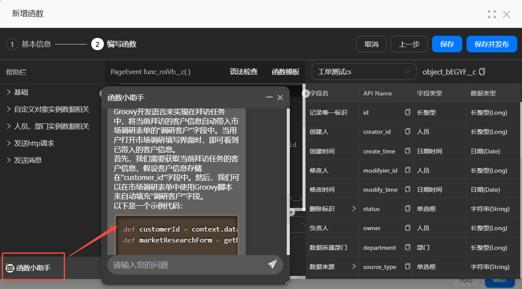The image size is (522, 289).
Task: Expand the 基础 help category
Action: [17, 92]
